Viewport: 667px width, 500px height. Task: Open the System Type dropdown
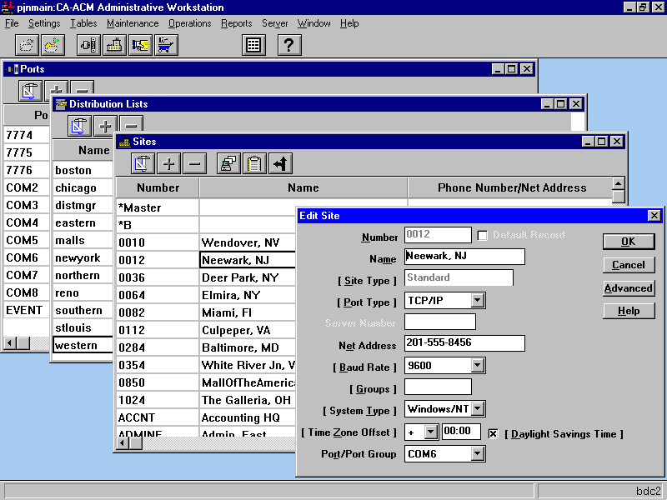pyautogui.click(x=478, y=409)
